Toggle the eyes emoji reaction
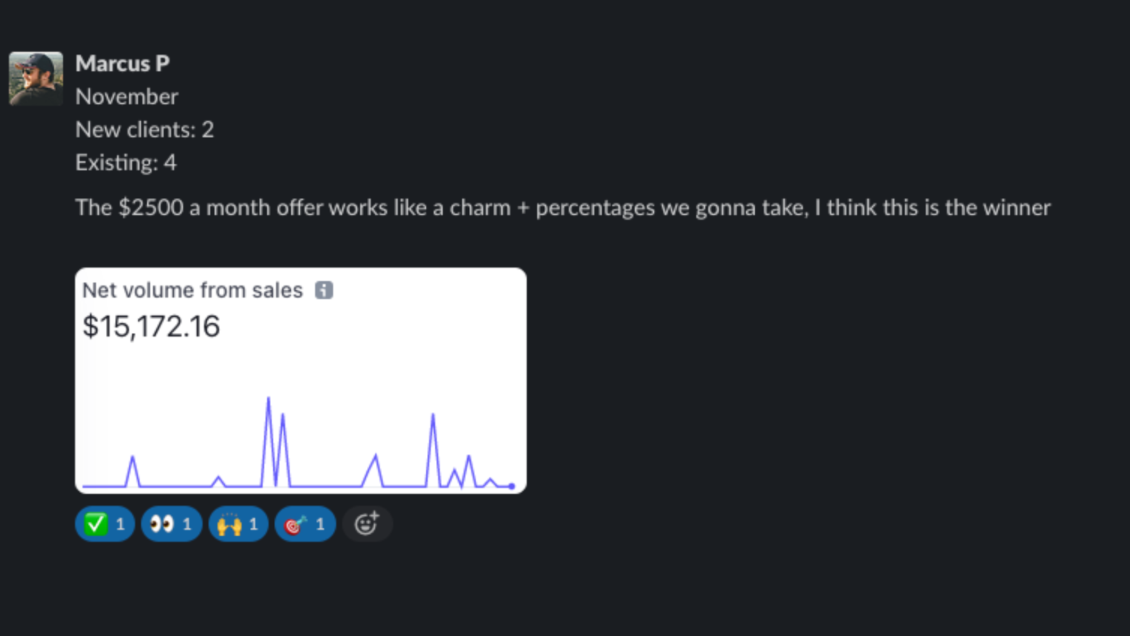The width and height of the screenshot is (1130, 636). pos(171,524)
